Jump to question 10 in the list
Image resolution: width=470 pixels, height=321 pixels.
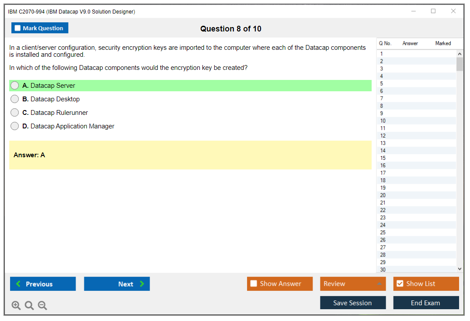[383, 121]
